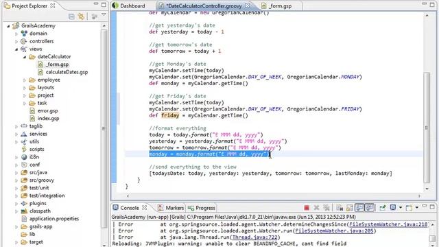Toggle Link with Editor in Project Explorer
The width and height of the screenshot is (439, 247).
pos(81,16)
